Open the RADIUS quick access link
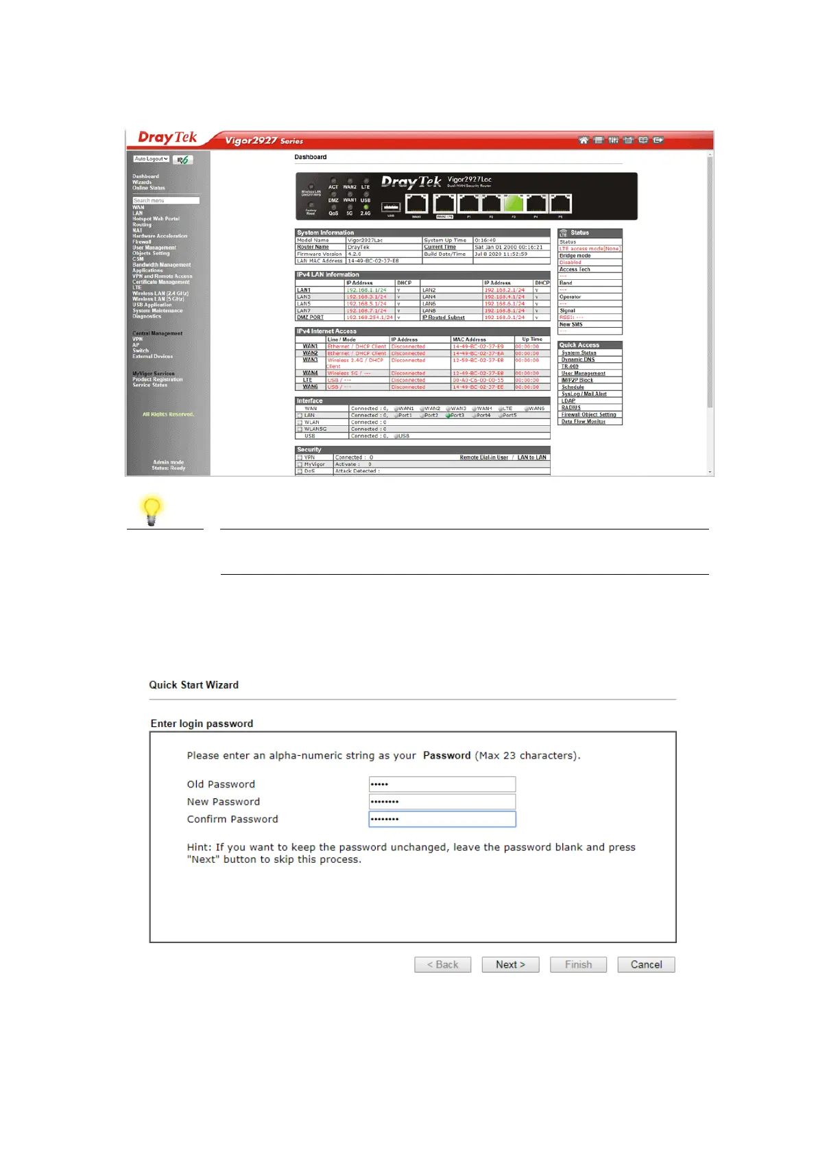 click(x=571, y=407)
